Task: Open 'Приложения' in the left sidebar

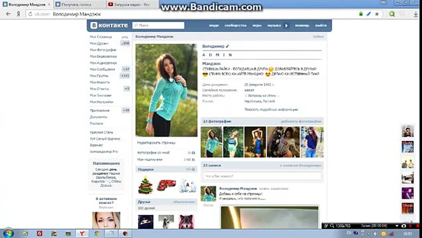Action: (x=99, y=110)
